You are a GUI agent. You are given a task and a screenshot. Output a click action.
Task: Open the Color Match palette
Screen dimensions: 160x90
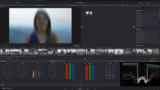click(5, 59)
